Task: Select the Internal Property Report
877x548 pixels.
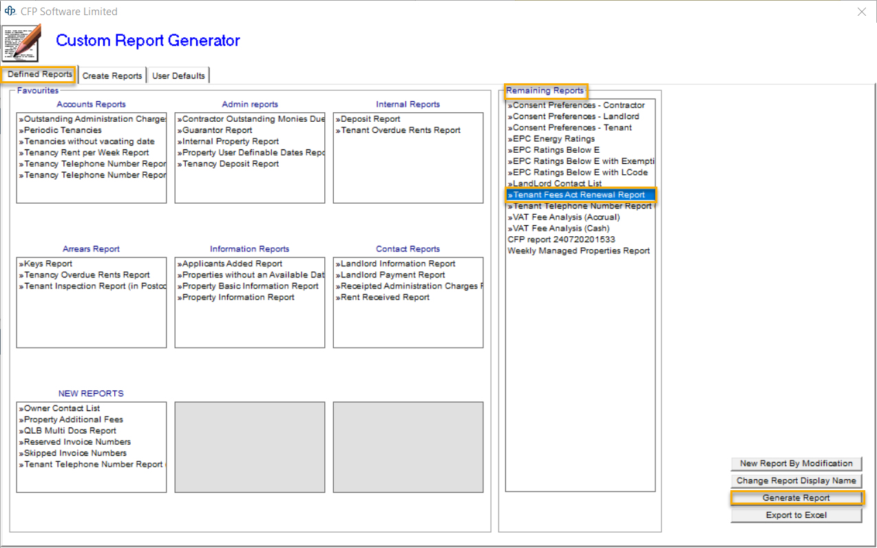Action: (x=228, y=141)
